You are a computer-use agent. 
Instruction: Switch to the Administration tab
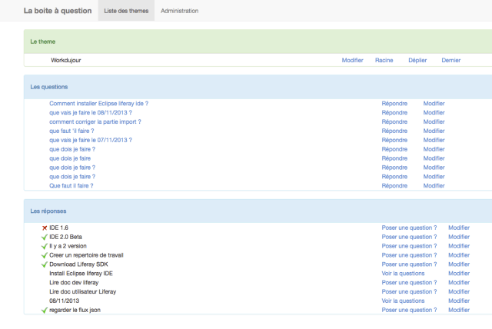tap(179, 11)
